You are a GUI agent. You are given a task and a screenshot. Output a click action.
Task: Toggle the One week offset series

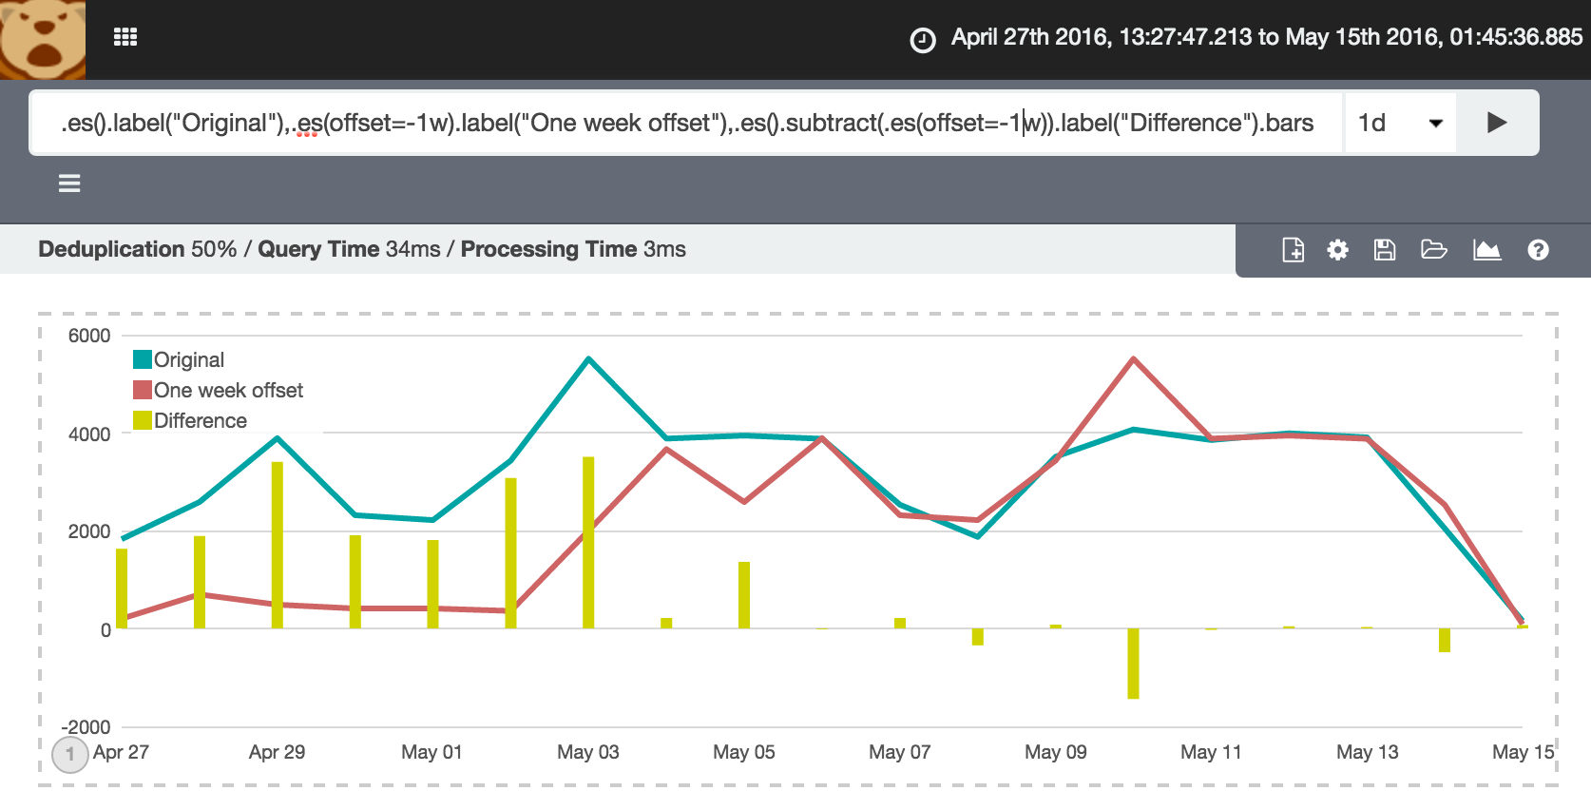228,391
